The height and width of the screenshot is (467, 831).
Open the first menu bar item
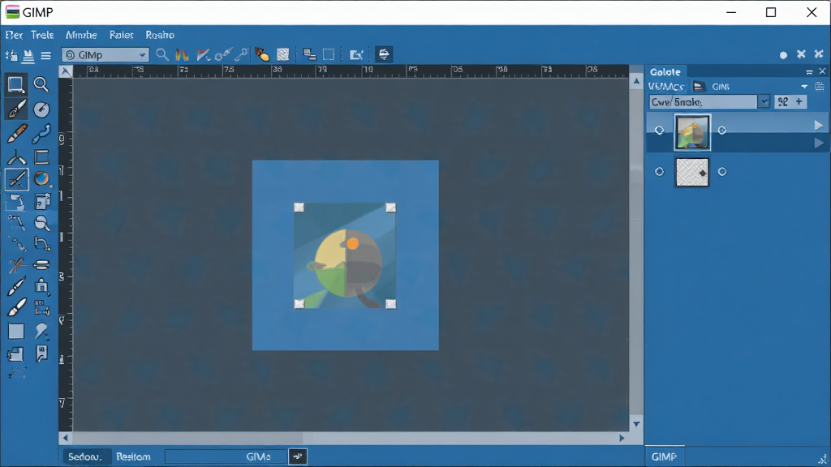click(x=14, y=35)
